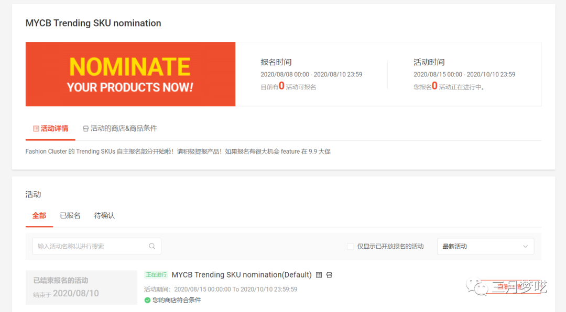The width and height of the screenshot is (566, 312).
Task: Click the green 正在进行 status tag
Action: [156, 275]
